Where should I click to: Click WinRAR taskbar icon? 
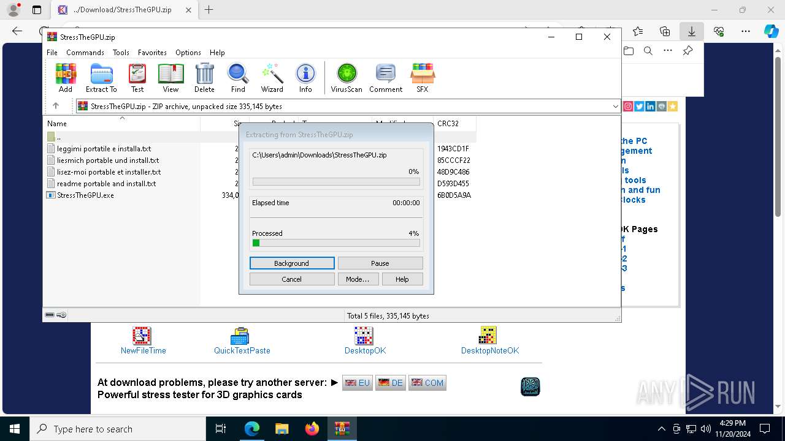pos(342,429)
